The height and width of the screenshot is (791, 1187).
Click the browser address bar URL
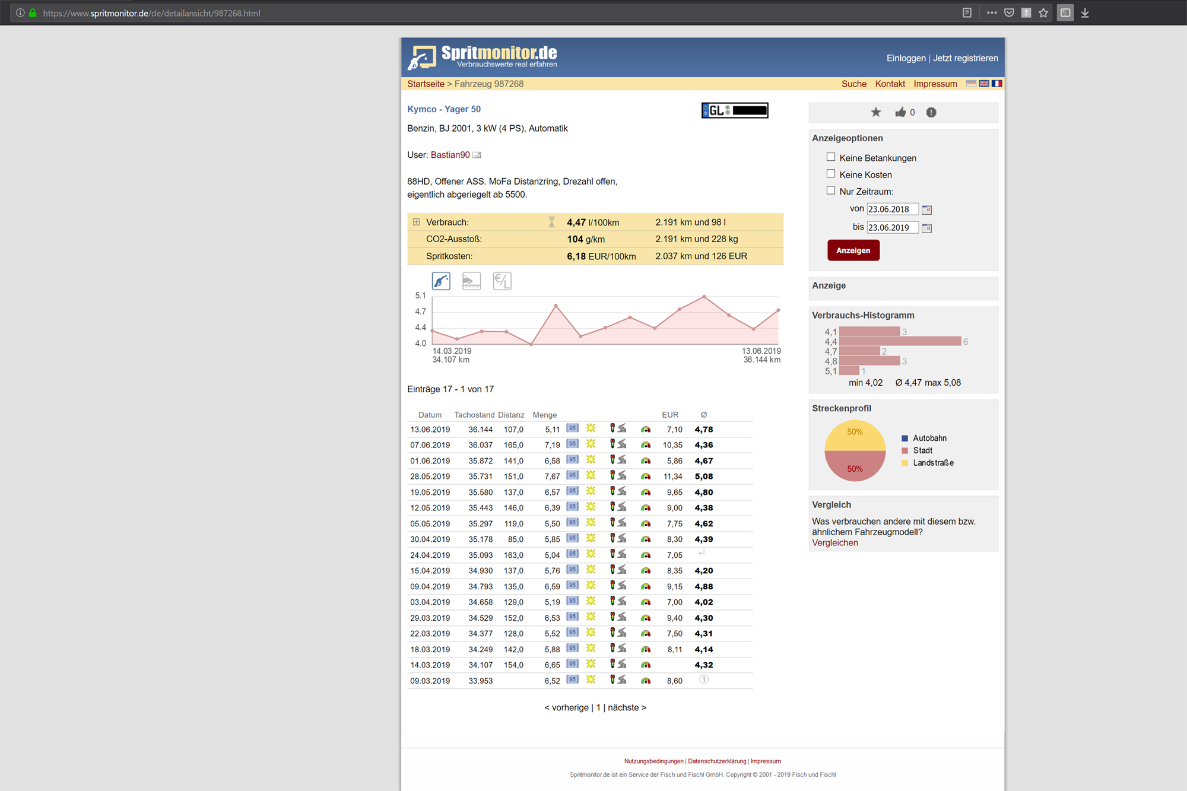(151, 13)
